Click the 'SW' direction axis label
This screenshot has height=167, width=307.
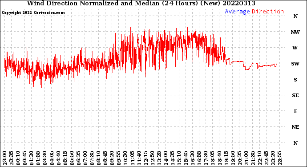tap(295, 64)
